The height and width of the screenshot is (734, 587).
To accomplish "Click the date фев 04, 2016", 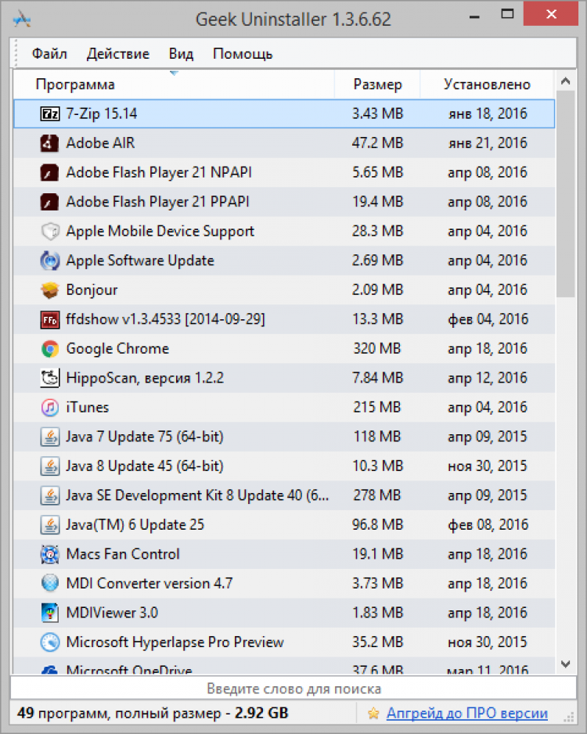I will tap(488, 320).
